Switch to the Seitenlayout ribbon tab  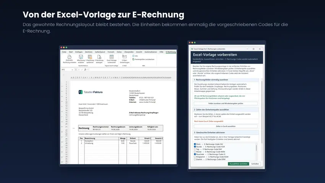100,52
